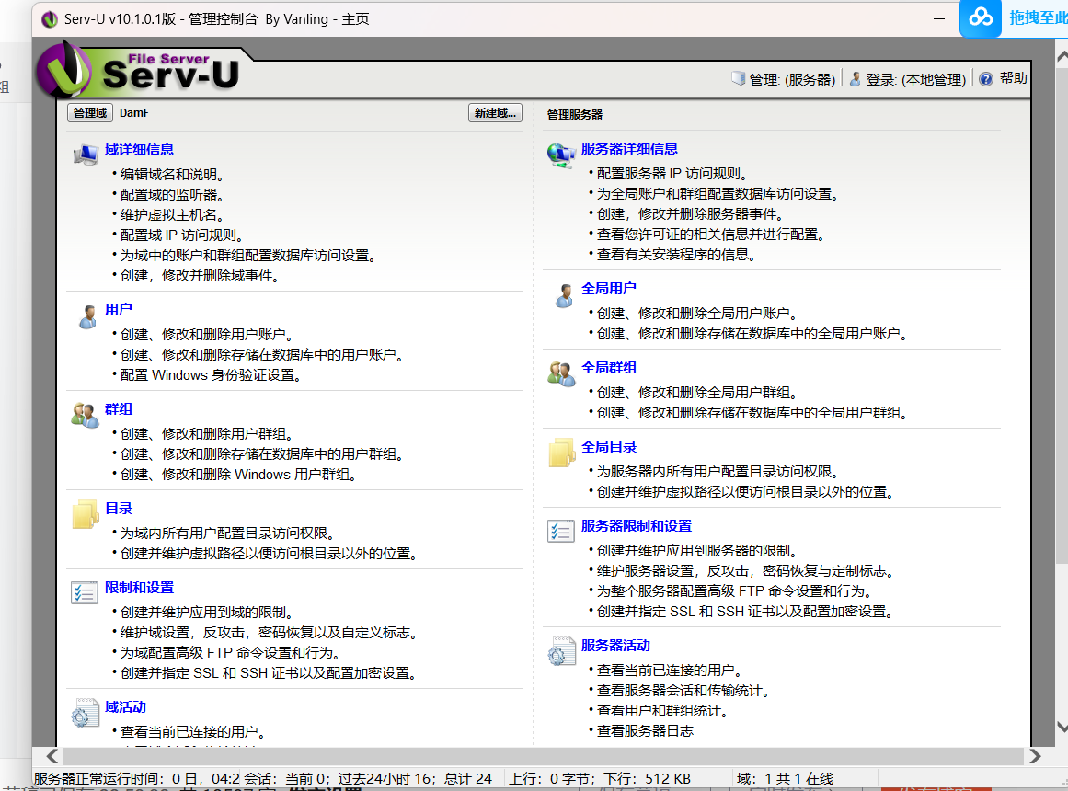Click the domain details computer icon

pyautogui.click(x=86, y=155)
